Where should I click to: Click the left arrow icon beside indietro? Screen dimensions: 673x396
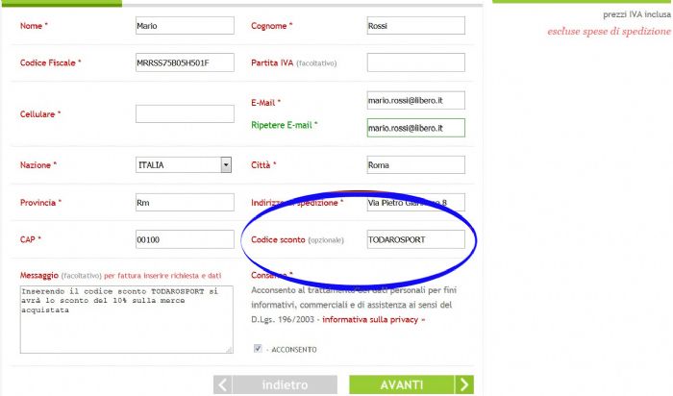(223, 384)
